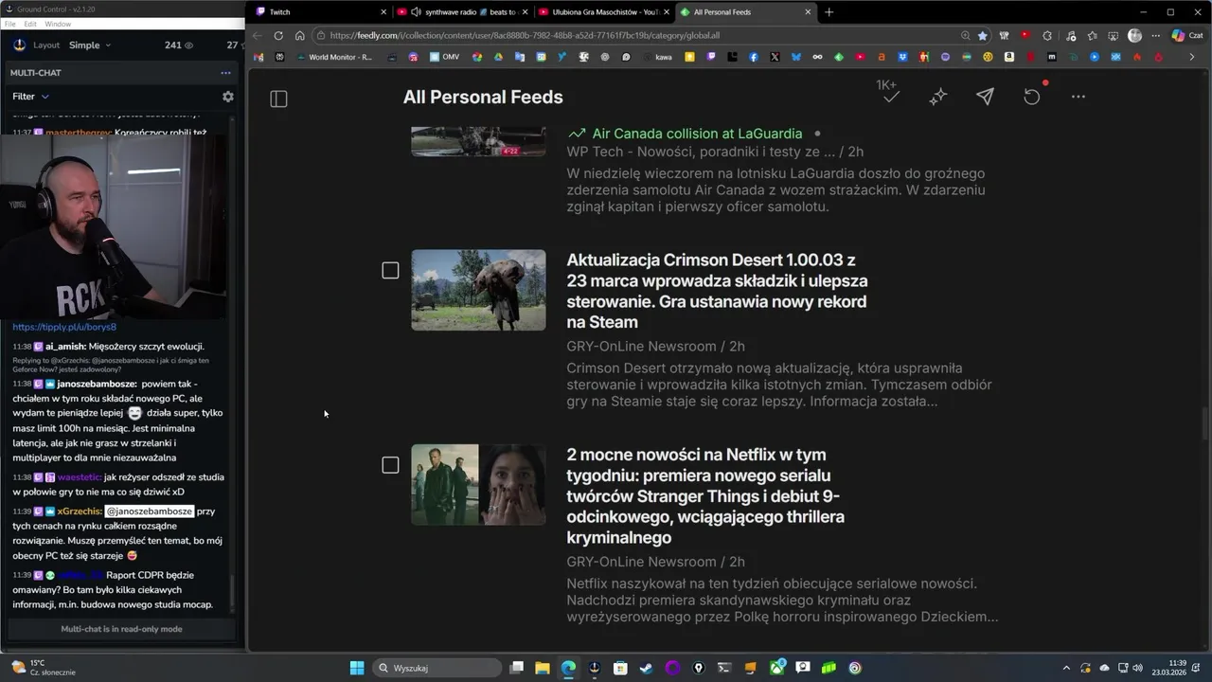
Task: Open File menu in Ground Control
Action: [9, 24]
